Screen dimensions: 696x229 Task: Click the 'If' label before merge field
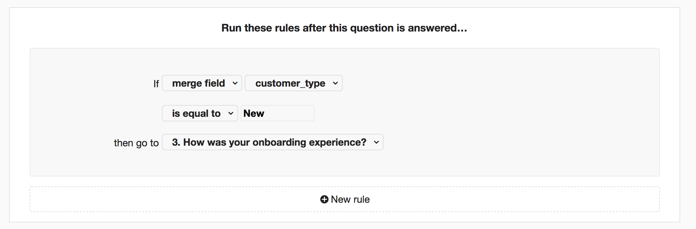pos(156,84)
